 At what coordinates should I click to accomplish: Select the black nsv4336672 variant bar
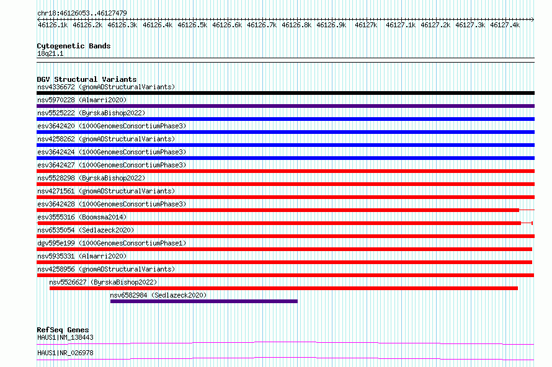[x=285, y=93]
